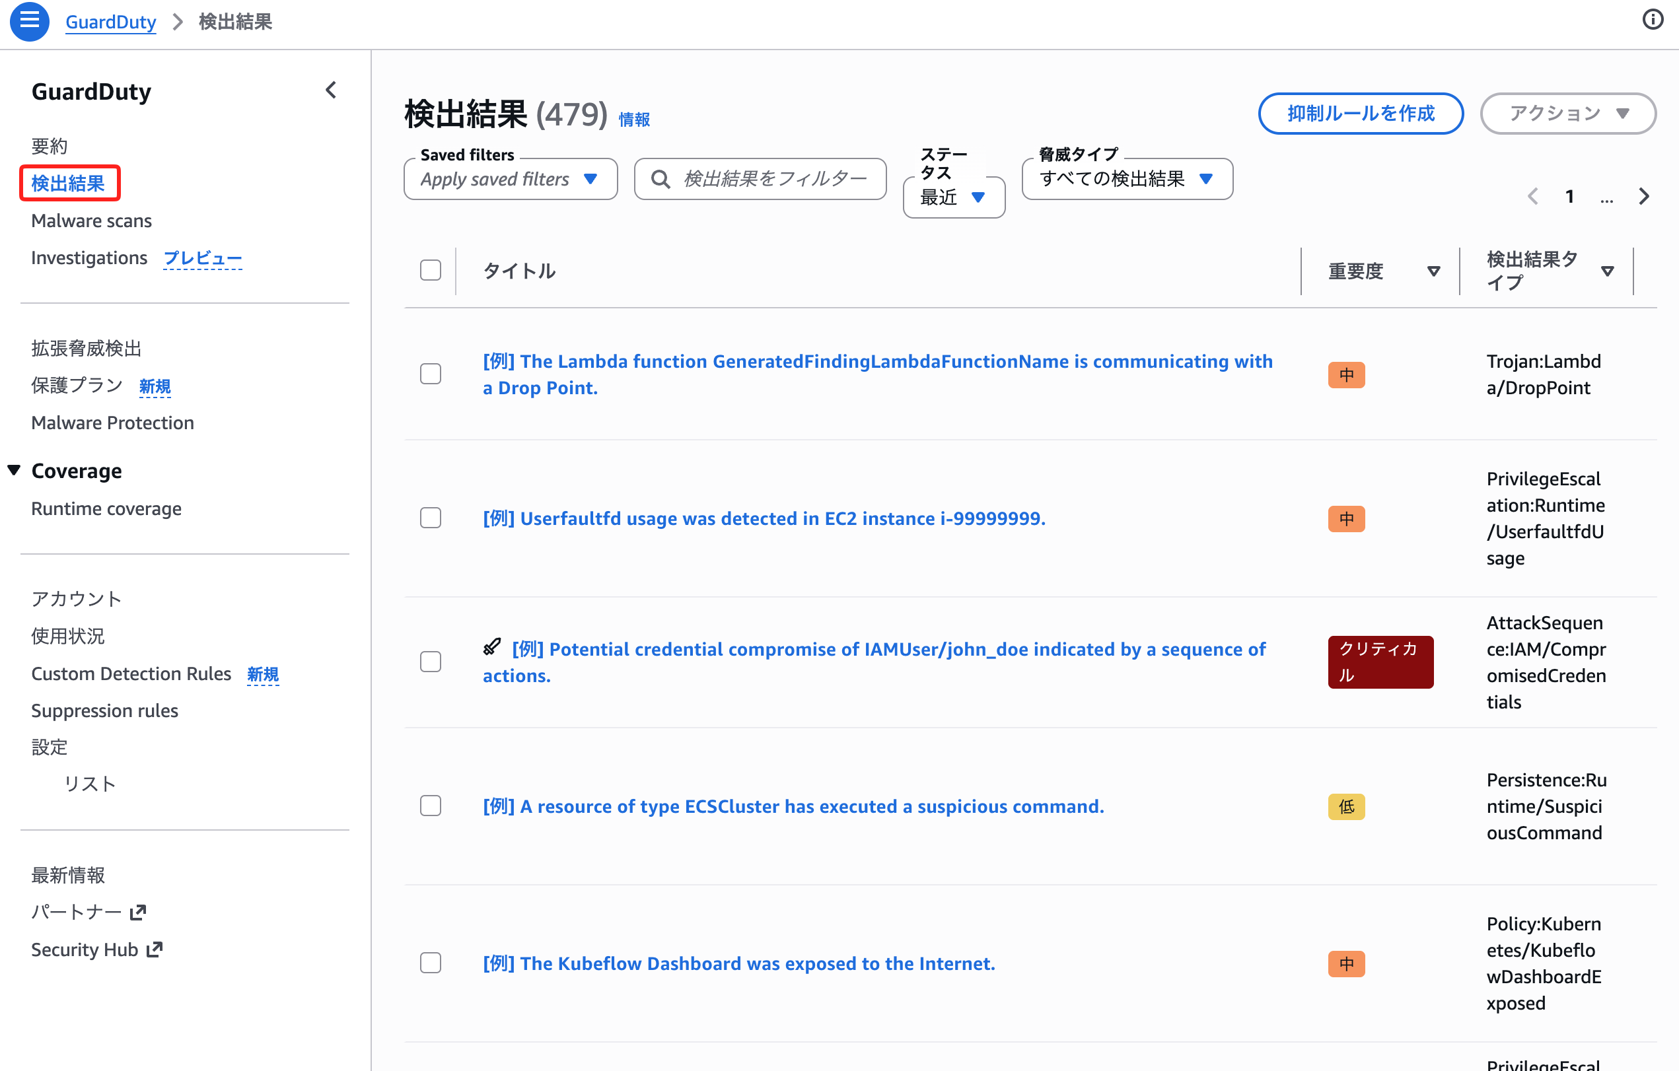The image size is (1679, 1071).
Task: Open the Security Hub external link icon
Action: click(155, 949)
